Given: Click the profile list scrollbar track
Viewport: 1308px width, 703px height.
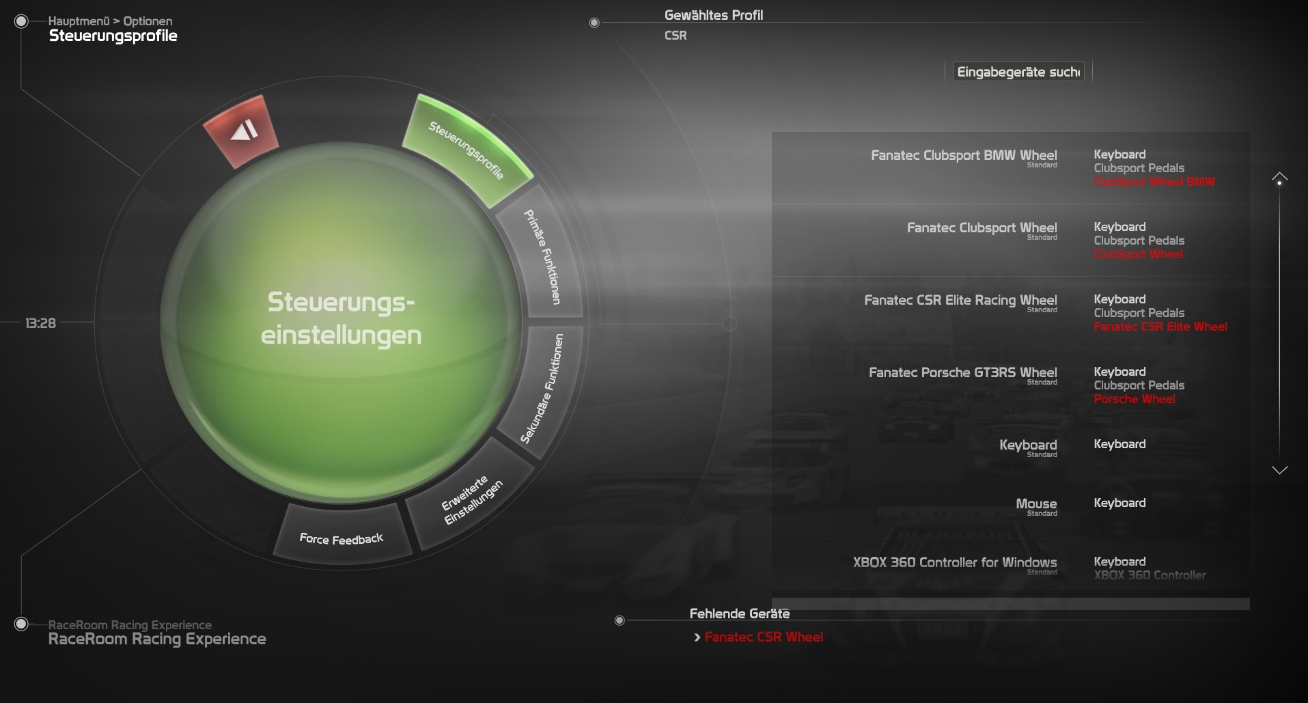Looking at the screenshot, I should (1279, 325).
